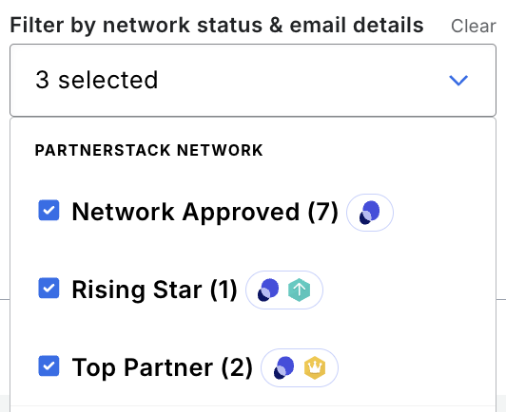Screen dimensions: 506x412
Task: Select the Network Approved badge pill outline
Action: click(x=370, y=213)
